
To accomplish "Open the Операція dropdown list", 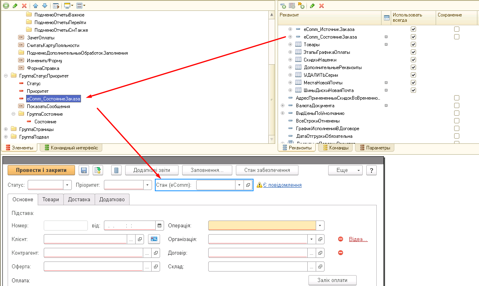I will pos(320,226).
